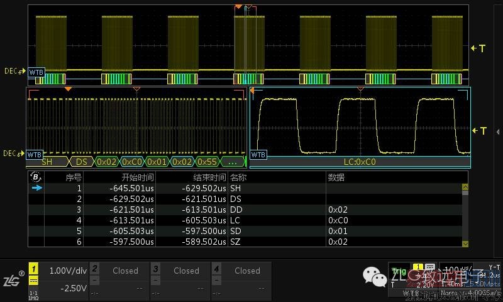Viewport: 503px width, 302px height.
Task: Click the ZLG logo icon
Action: [x=13, y=280]
